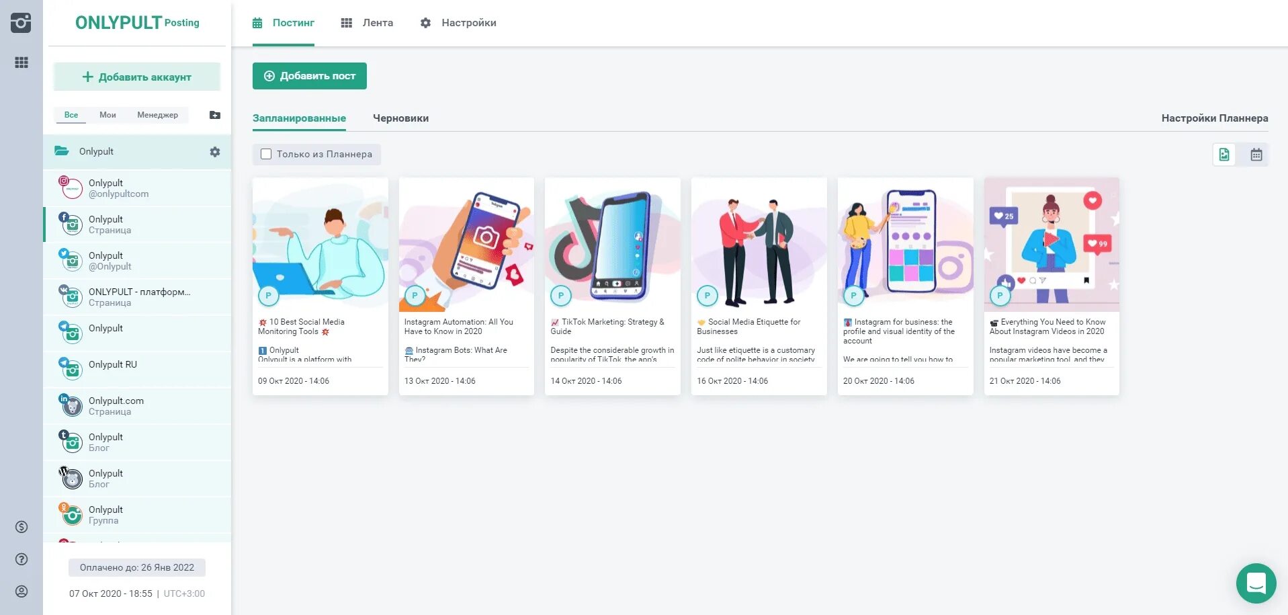Click the Оплачено до: 26 Янв 2022 button
1288x615 pixels.
click(x=137, y=567)
